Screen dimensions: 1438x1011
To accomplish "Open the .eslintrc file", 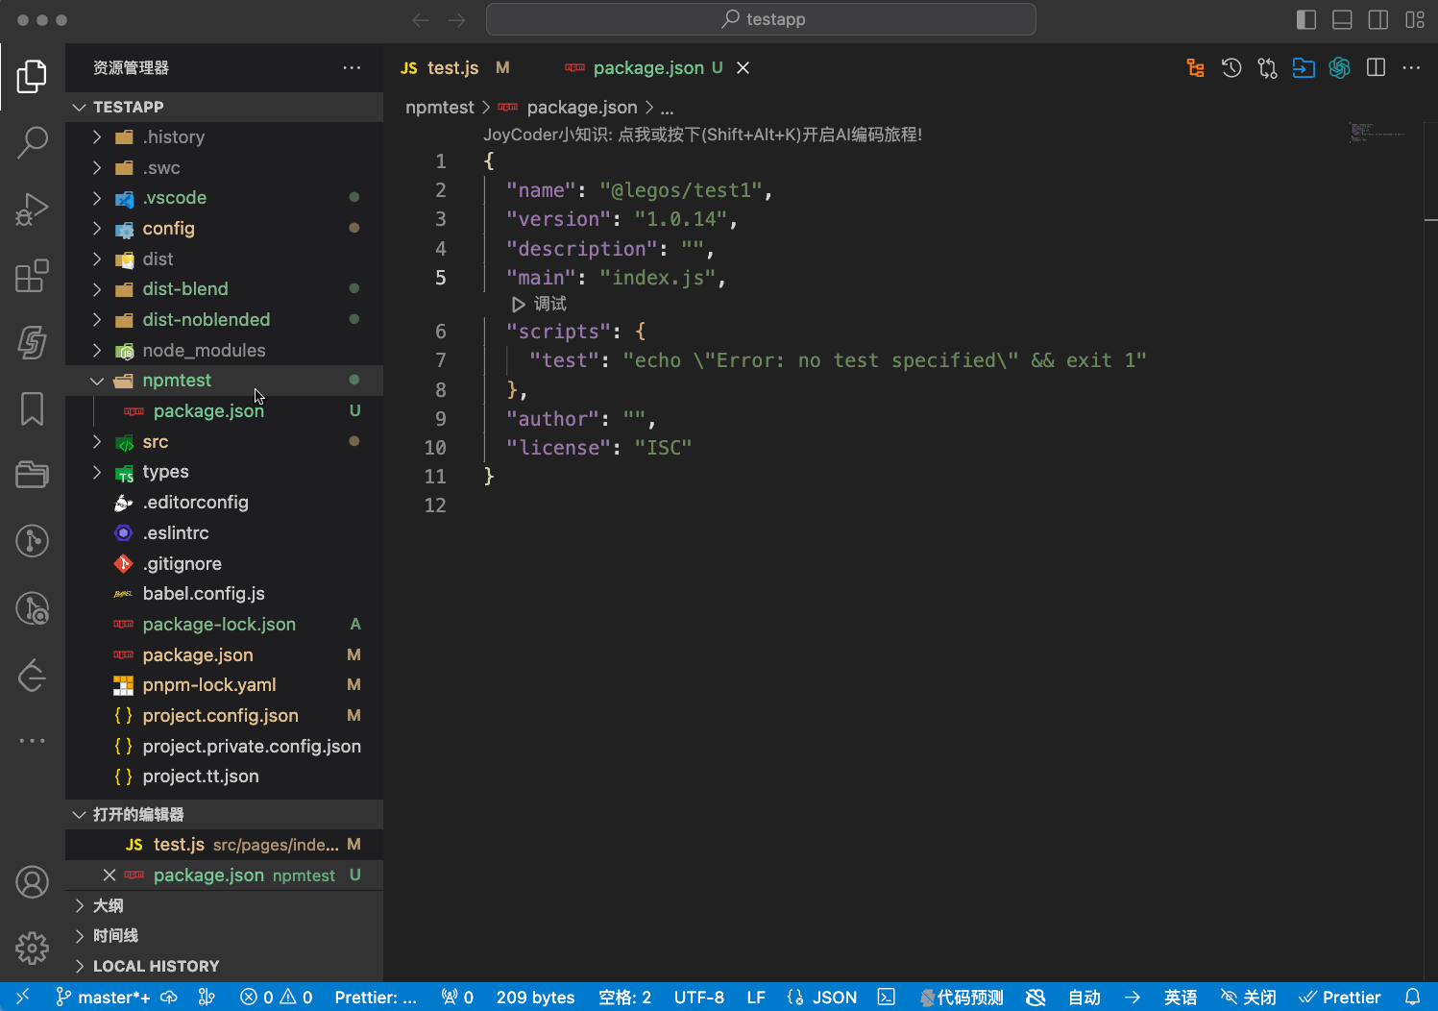I will [224, 533].
